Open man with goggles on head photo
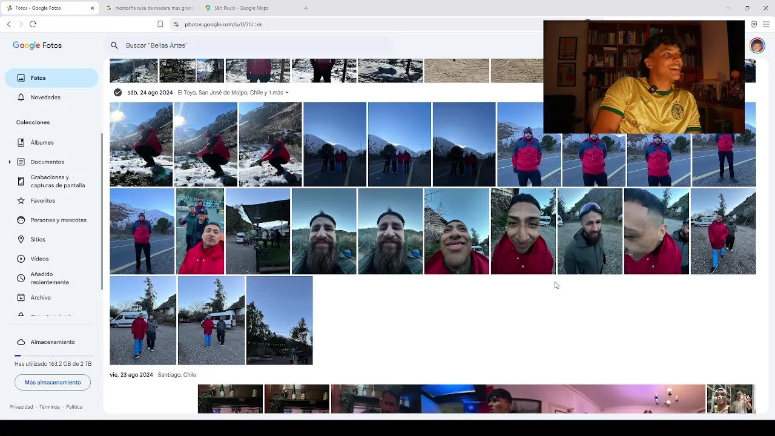Image resolution: width=775 pixels, height=436 pixels. 590,231
